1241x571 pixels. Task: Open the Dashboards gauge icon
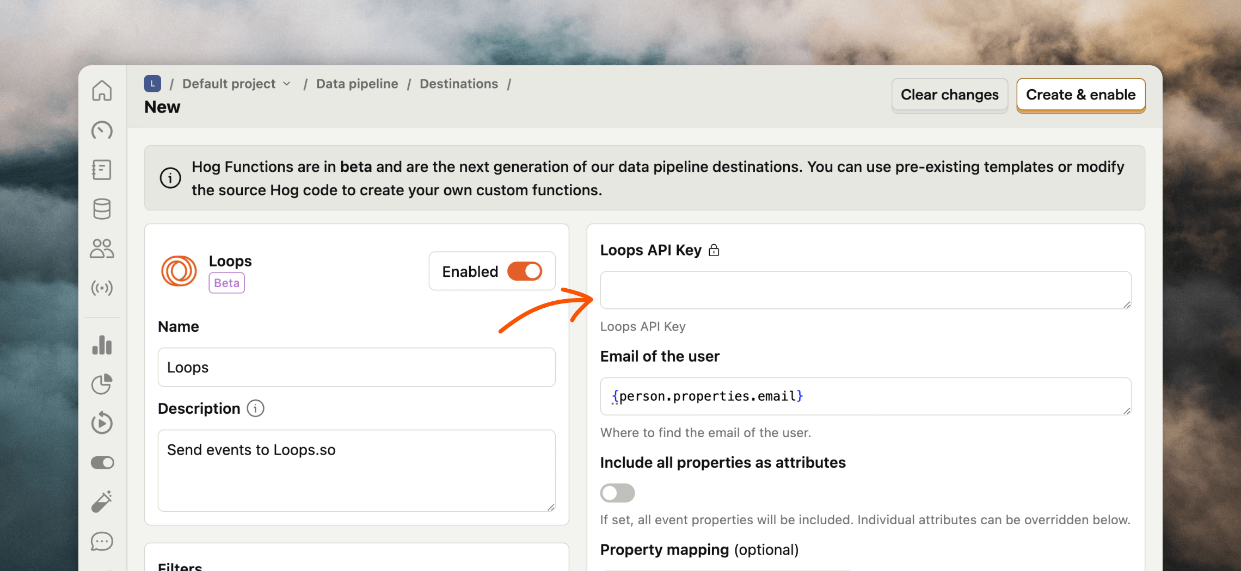(102, 131)
